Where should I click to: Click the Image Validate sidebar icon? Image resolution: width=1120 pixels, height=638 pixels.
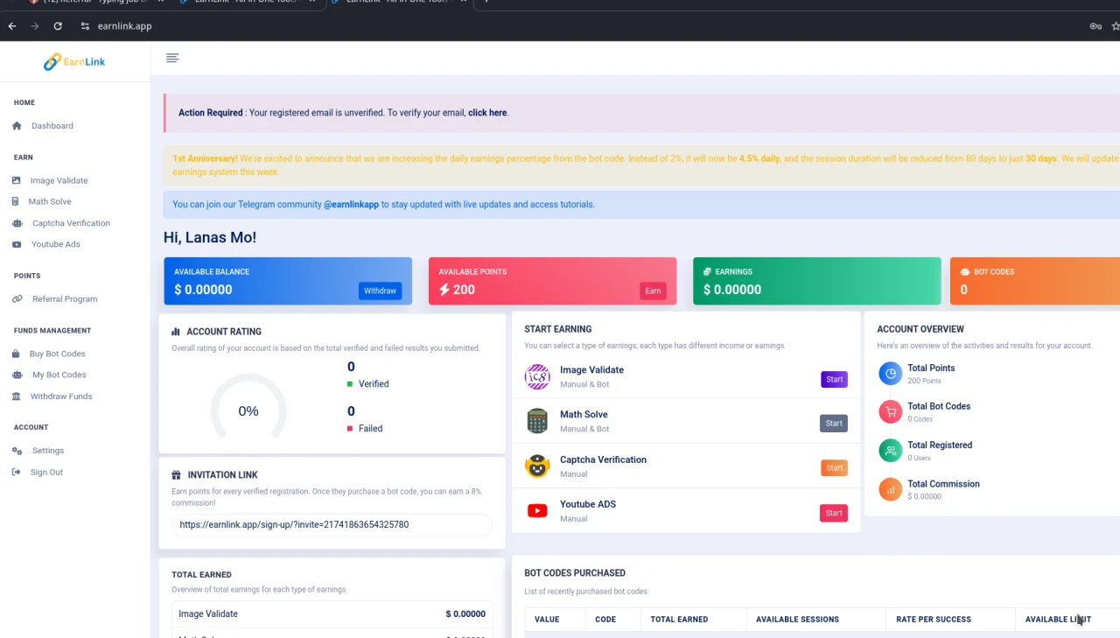[16, 180]
